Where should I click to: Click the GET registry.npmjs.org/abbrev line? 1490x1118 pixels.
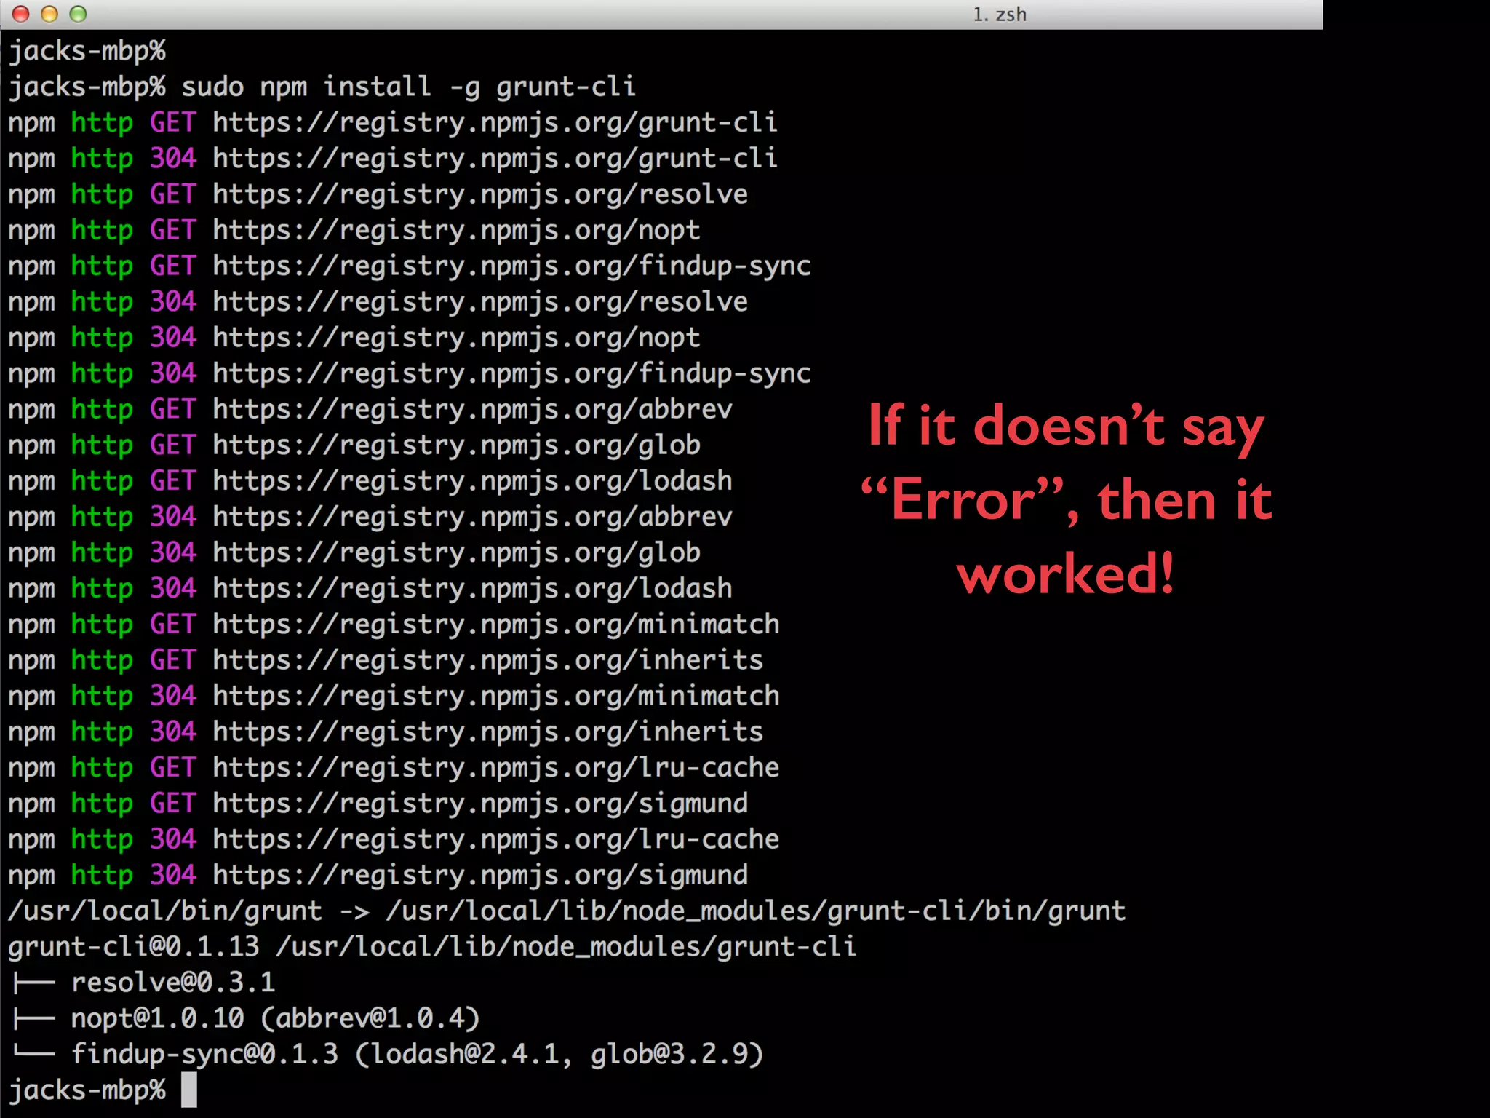pos(370,410)
